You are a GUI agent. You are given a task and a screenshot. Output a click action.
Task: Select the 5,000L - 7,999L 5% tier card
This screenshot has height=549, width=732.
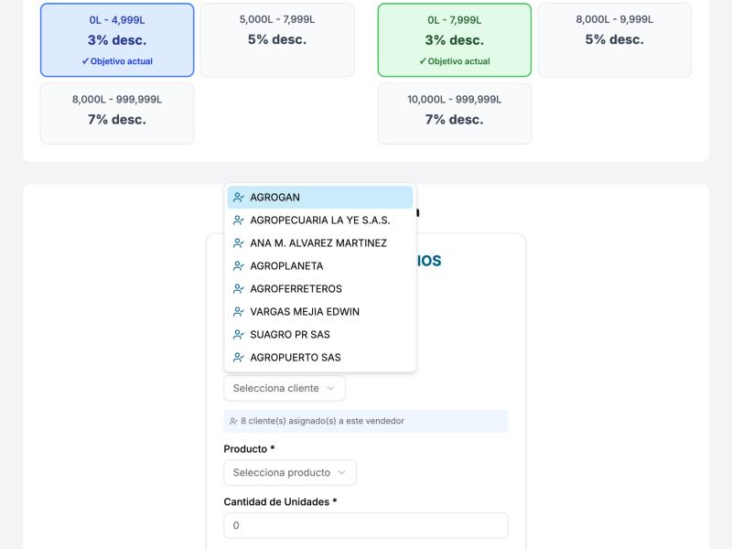[x=277, y=40]
